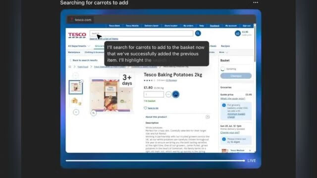Click the minus quantity button
317x178 pixels.
tap(168, 94)
